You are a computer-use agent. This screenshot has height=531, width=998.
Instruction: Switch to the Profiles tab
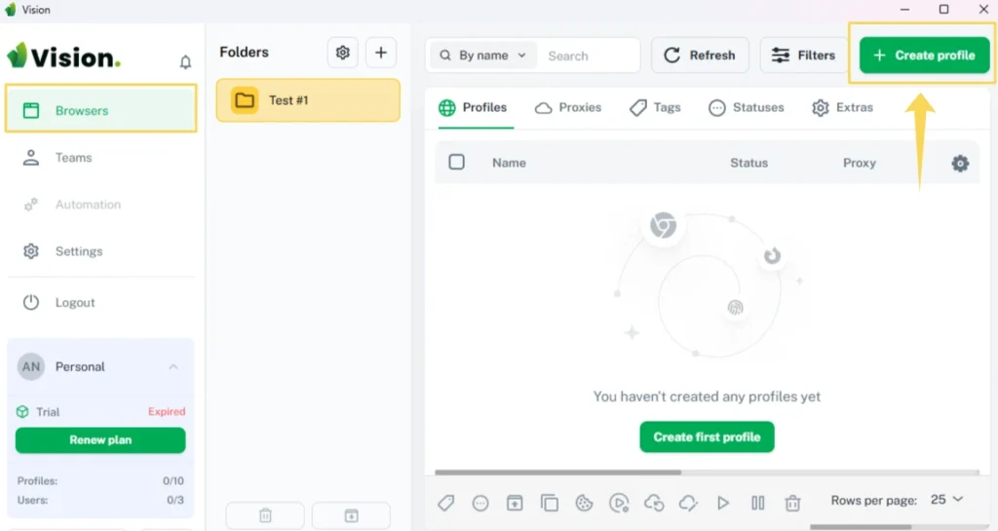click(473, 107)
